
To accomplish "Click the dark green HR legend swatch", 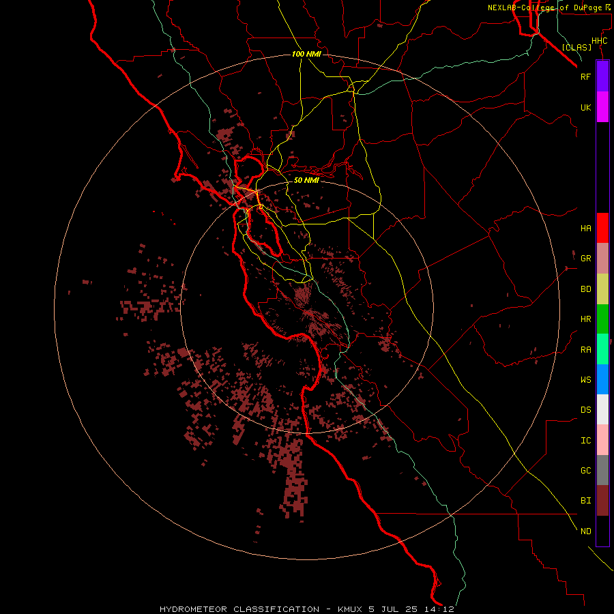I will click(602, 319).
